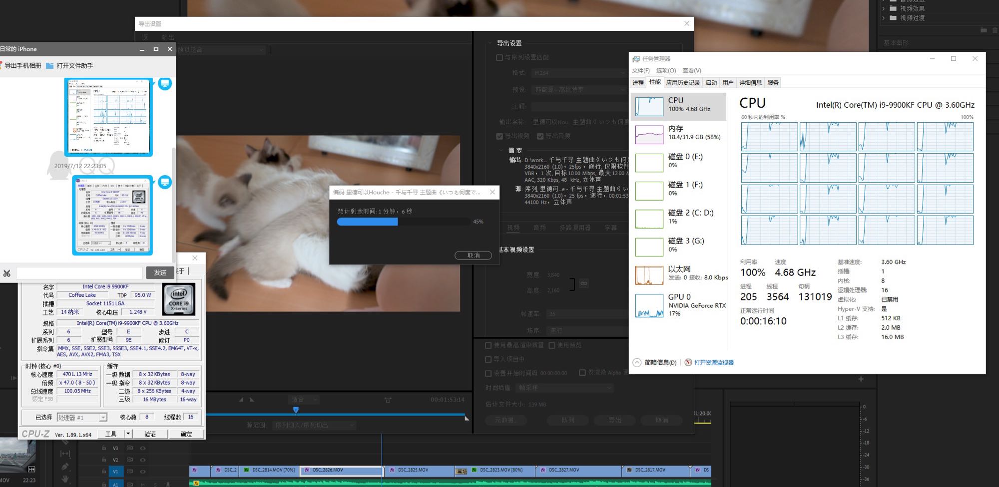Select the 磁盘 1 (F:) graph in Task Manager
Image resolution: width=999 pixels, height=487 pixels.
coord(649,191)
